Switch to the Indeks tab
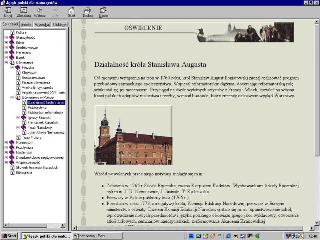 pyautogui.click(x=26, y=24)
